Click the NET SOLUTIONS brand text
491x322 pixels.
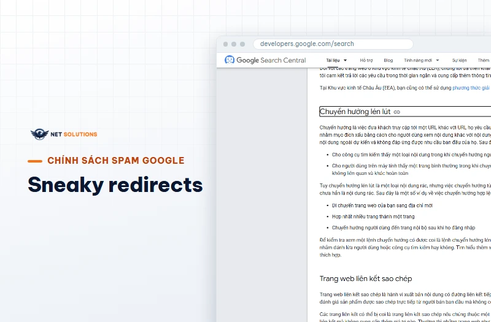(74, 134)
